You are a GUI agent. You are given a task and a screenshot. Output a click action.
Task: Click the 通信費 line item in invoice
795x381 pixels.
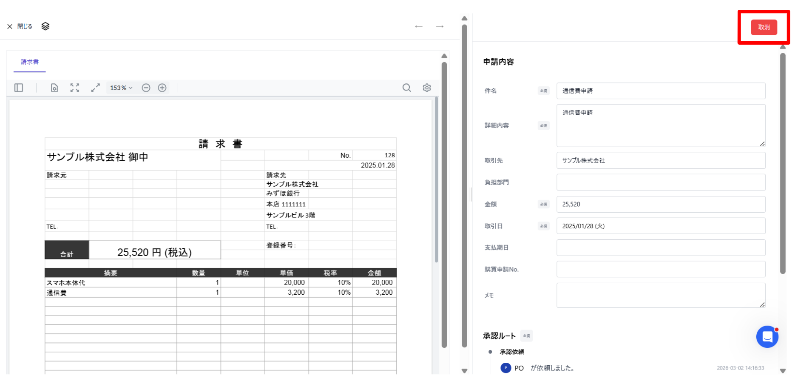pos(57,293)
